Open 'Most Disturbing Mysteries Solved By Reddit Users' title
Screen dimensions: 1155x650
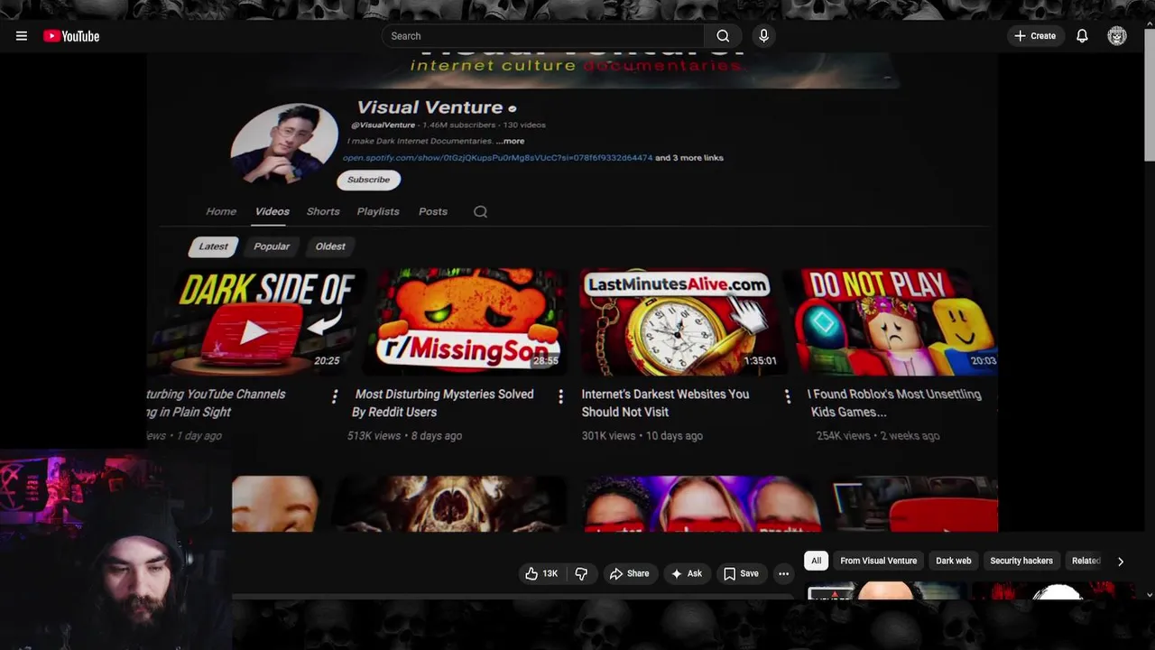[x=444, y=403]
